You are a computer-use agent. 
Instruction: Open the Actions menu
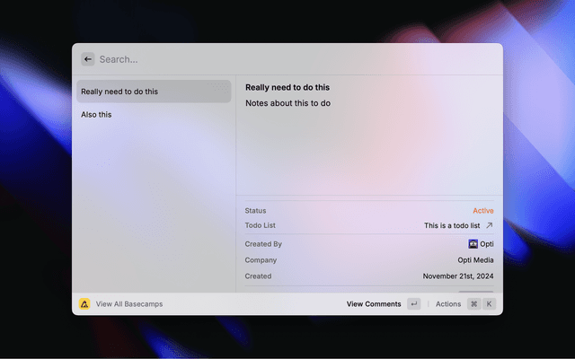coord(448,304)
